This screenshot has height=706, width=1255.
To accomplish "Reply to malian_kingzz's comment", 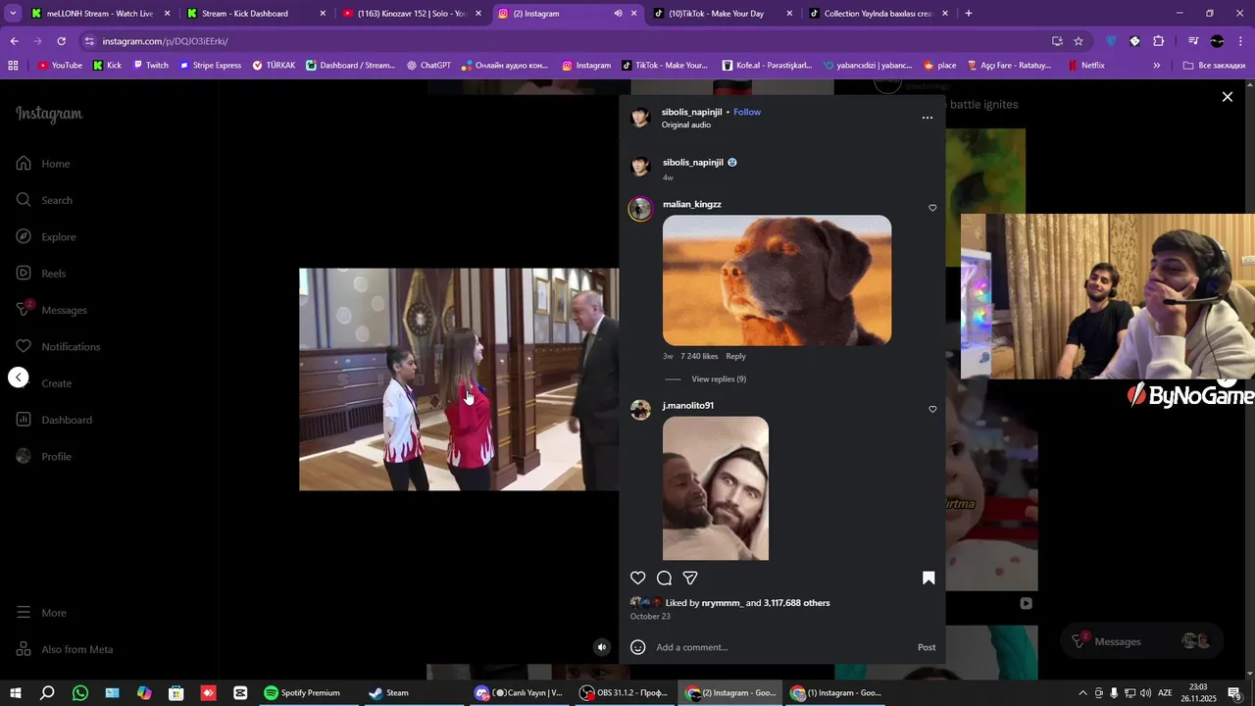I will point(735,356).
